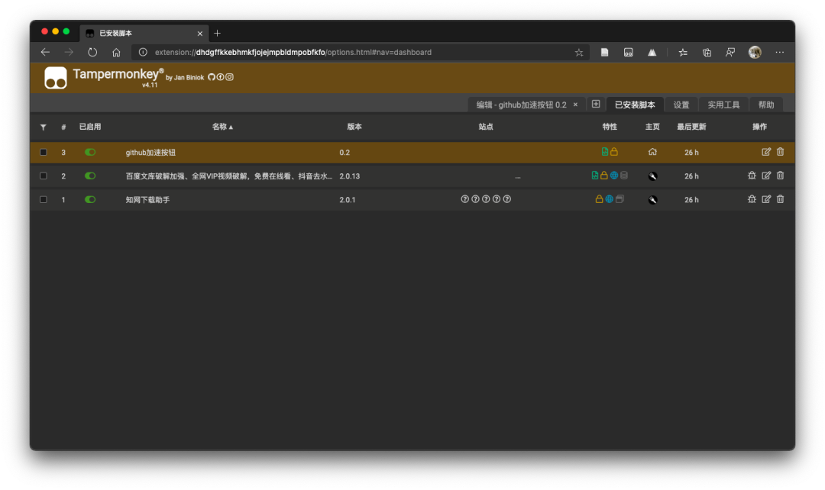The image size is (825, 490).
Task: Delete the github加速按钮 script
Action: (x=780, y=152)
